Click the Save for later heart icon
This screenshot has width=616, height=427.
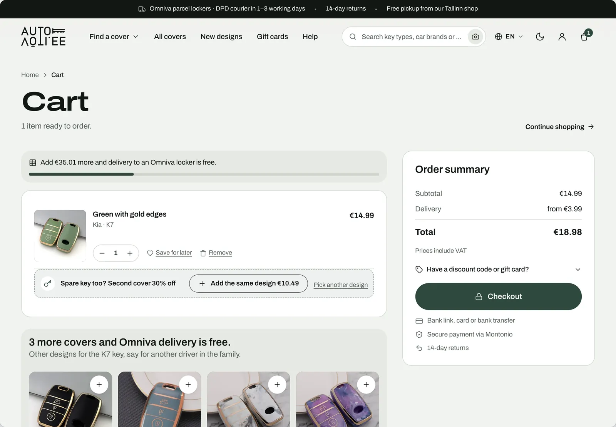coord(150,253)
